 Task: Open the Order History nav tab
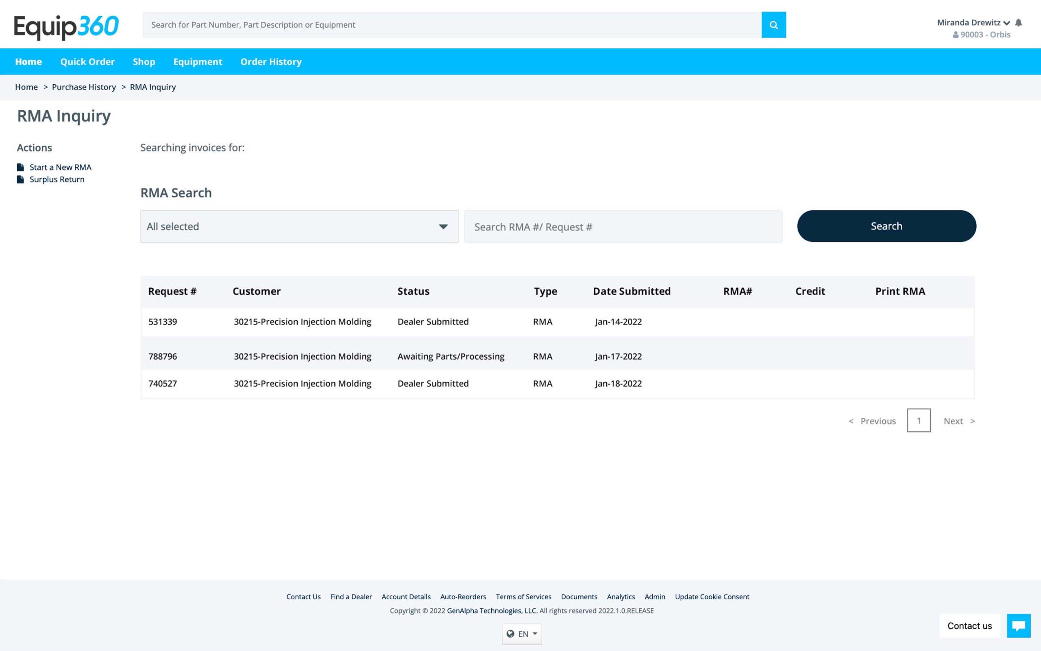[271, 61]
